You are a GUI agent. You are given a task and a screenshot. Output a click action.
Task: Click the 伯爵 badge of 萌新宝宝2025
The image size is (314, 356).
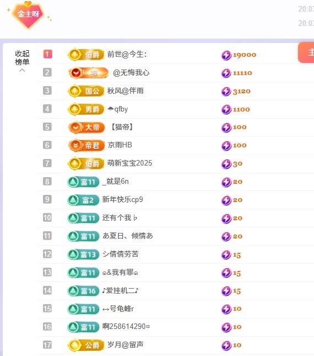(86, 163)
